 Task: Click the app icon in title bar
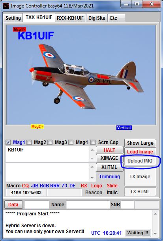click(x=6, y=6)
